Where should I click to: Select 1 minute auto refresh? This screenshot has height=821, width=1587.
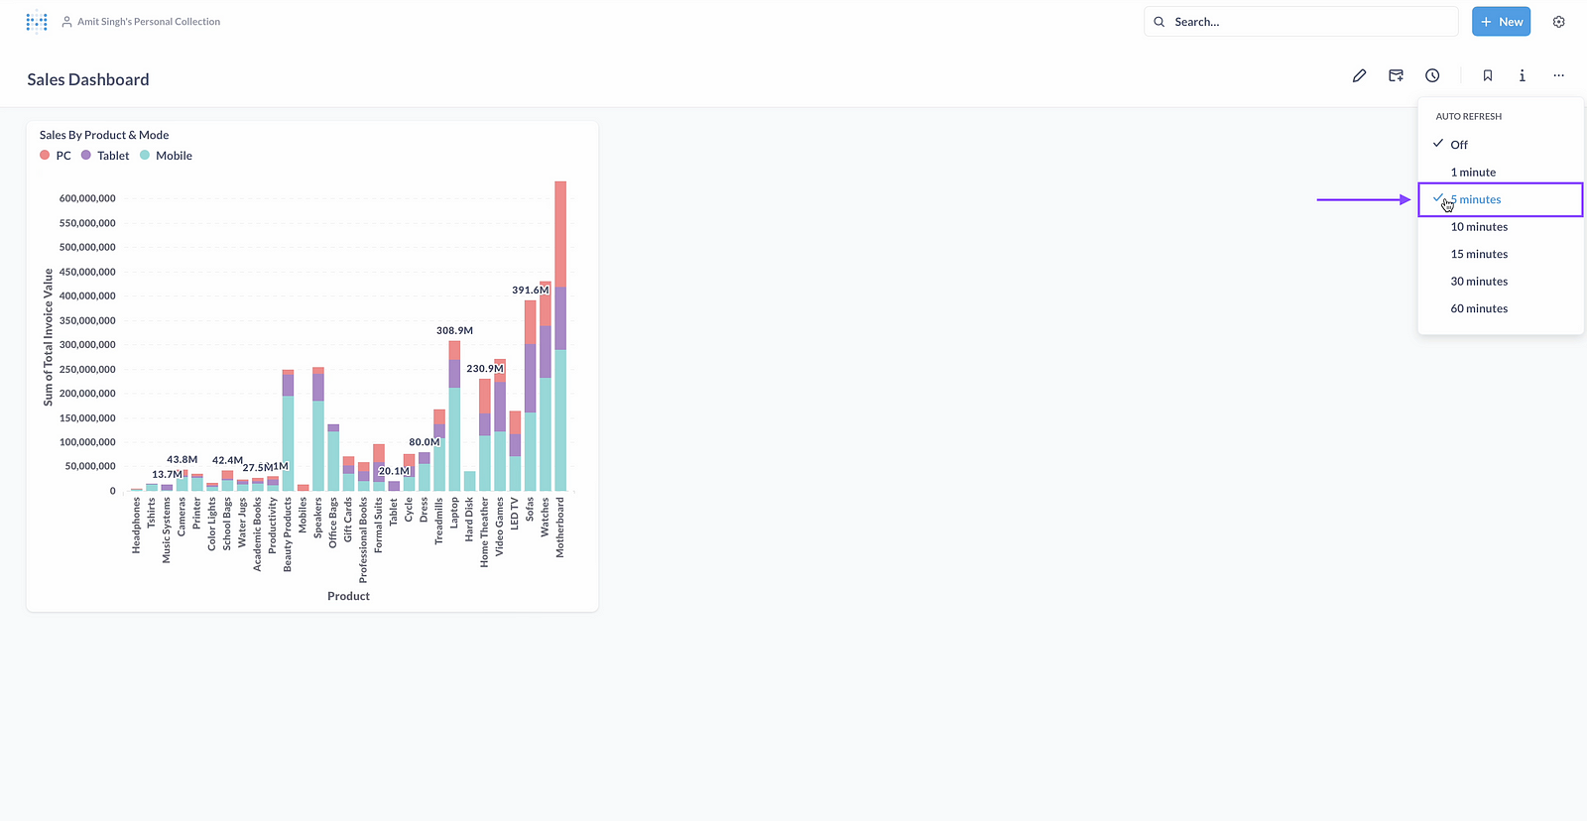pyautogui.click(x=1473, y=173)
